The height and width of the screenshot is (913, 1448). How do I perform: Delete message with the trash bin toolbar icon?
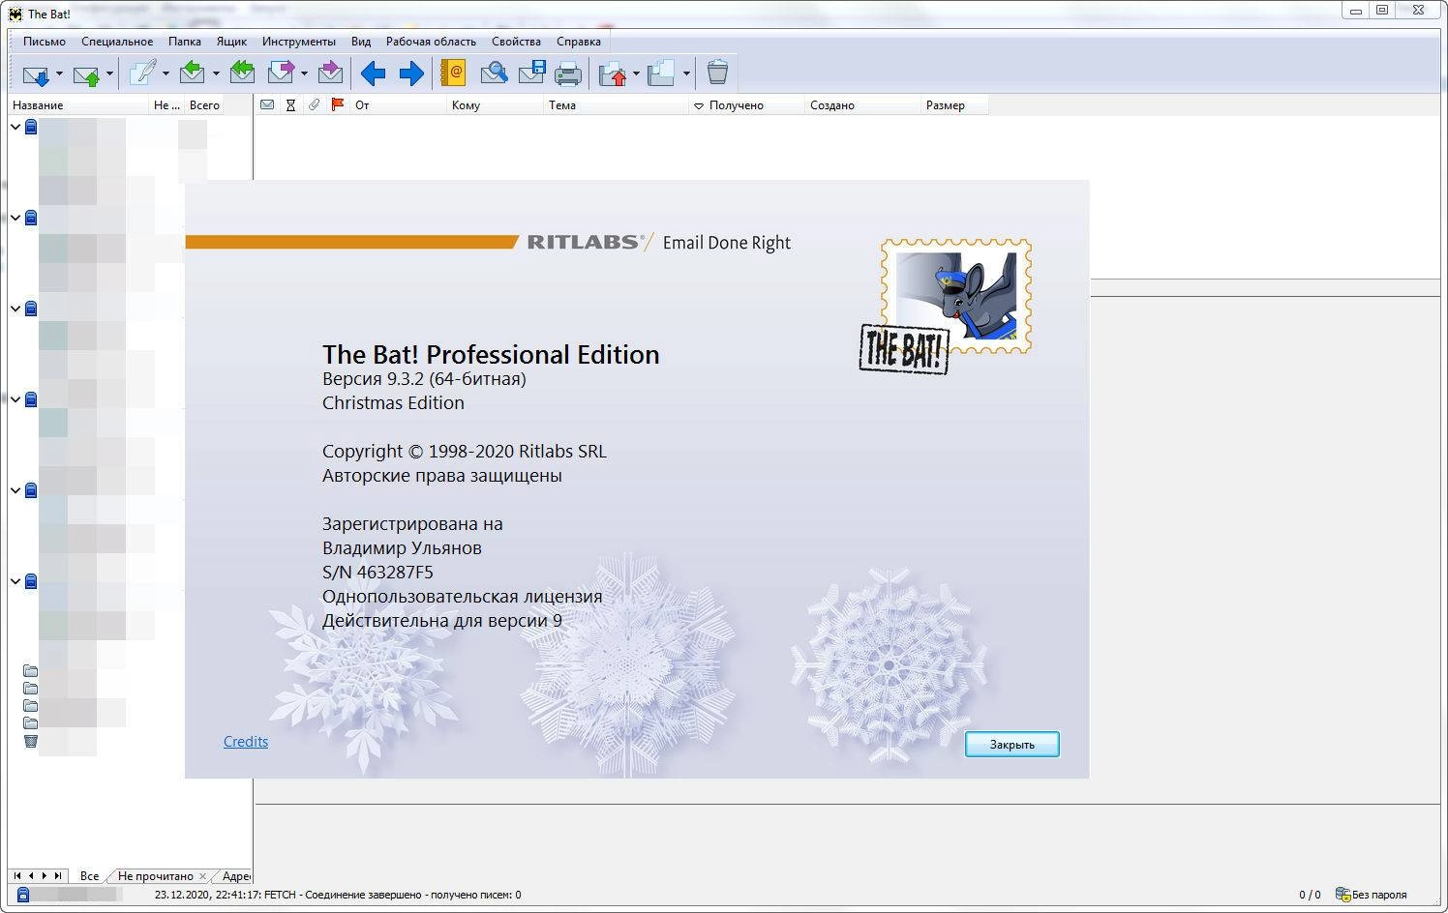[x=717, y=74]
